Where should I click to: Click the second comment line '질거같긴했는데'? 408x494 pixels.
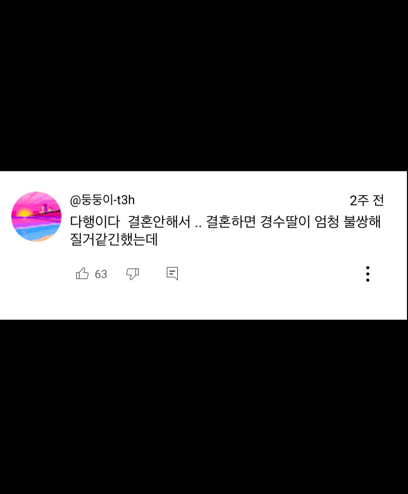point(114,239)
